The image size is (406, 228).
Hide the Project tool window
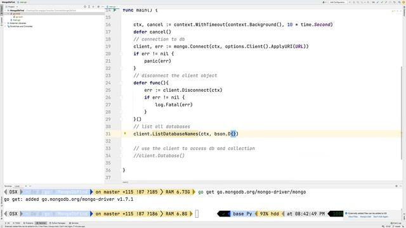(103, 6)
